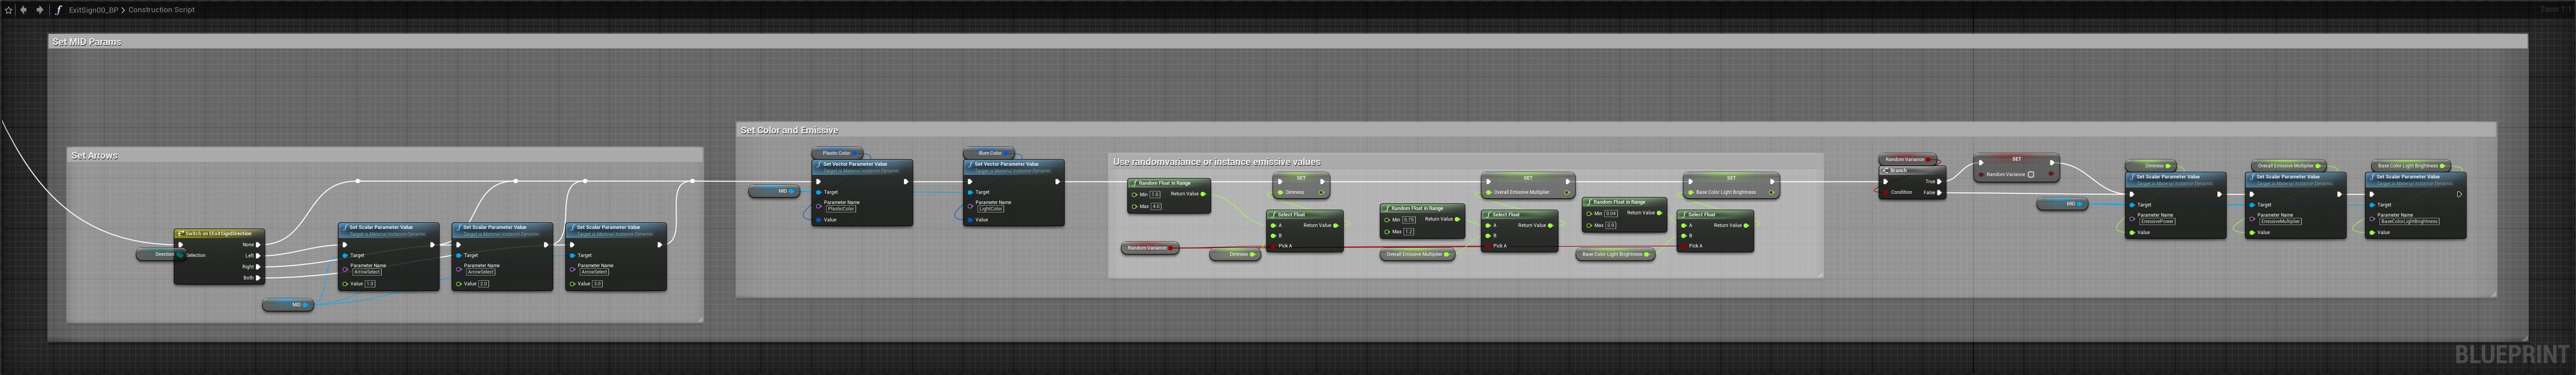Click the Both exec pin on the Switch node
This screenshot has height=375, width=2576.
[258, 277]
